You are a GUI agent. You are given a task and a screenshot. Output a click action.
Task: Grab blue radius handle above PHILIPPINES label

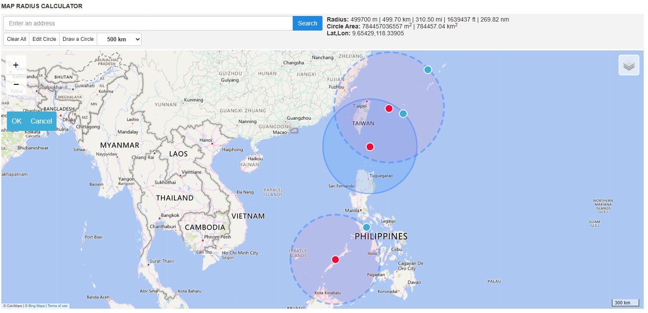coord(367,227)
